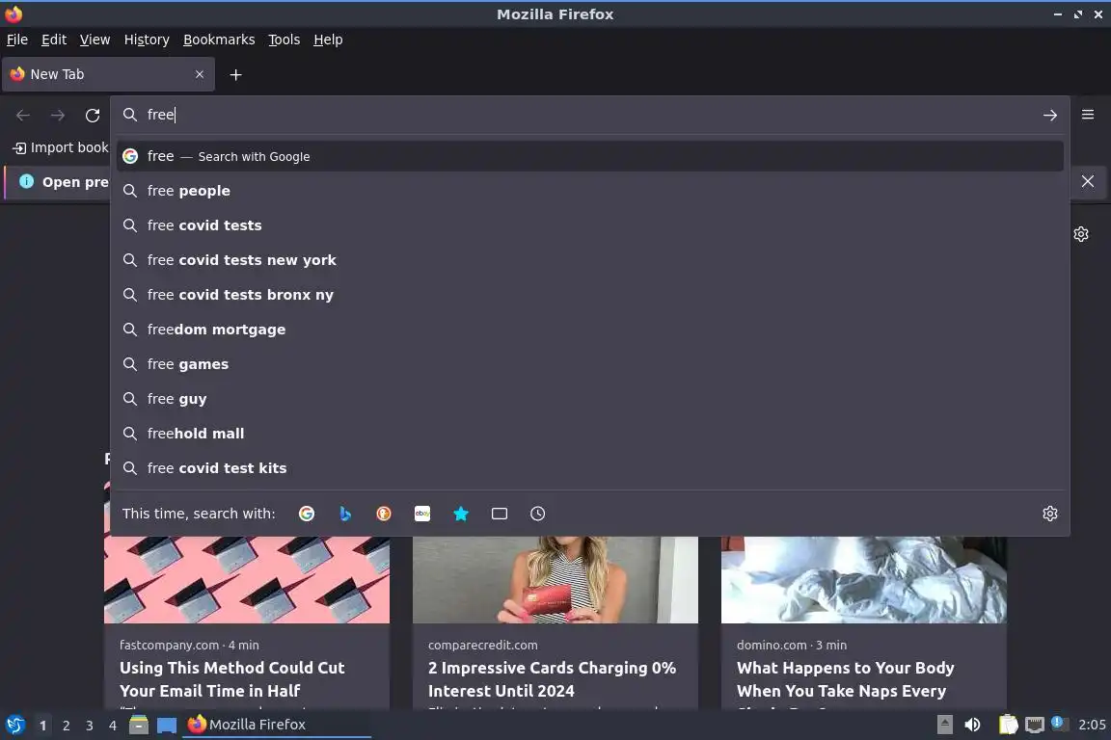The image size is (1111, 740).
Task: Choose 'free covid tests bronx ny' suggestion
Action: pos(589,295)
